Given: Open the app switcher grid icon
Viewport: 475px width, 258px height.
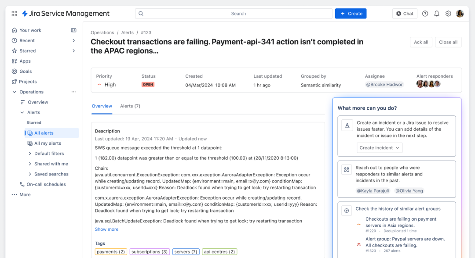Looking at the screenshot, I should 14,14.
